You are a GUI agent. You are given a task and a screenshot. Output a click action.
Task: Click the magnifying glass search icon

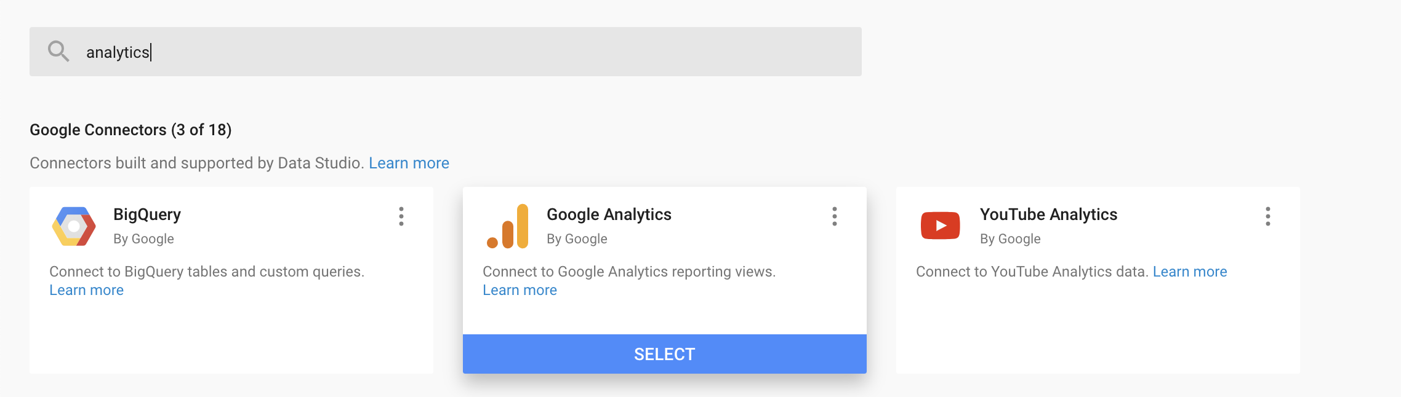click(x=58, y=51)
